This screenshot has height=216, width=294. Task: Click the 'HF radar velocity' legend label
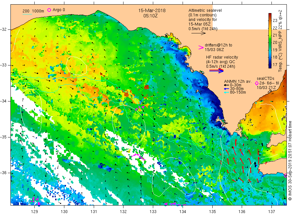click(222, 57)
